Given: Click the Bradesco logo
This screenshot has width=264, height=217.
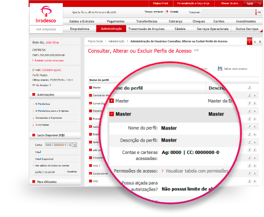Looking at the screenshot, I should (x=46, y=14).
